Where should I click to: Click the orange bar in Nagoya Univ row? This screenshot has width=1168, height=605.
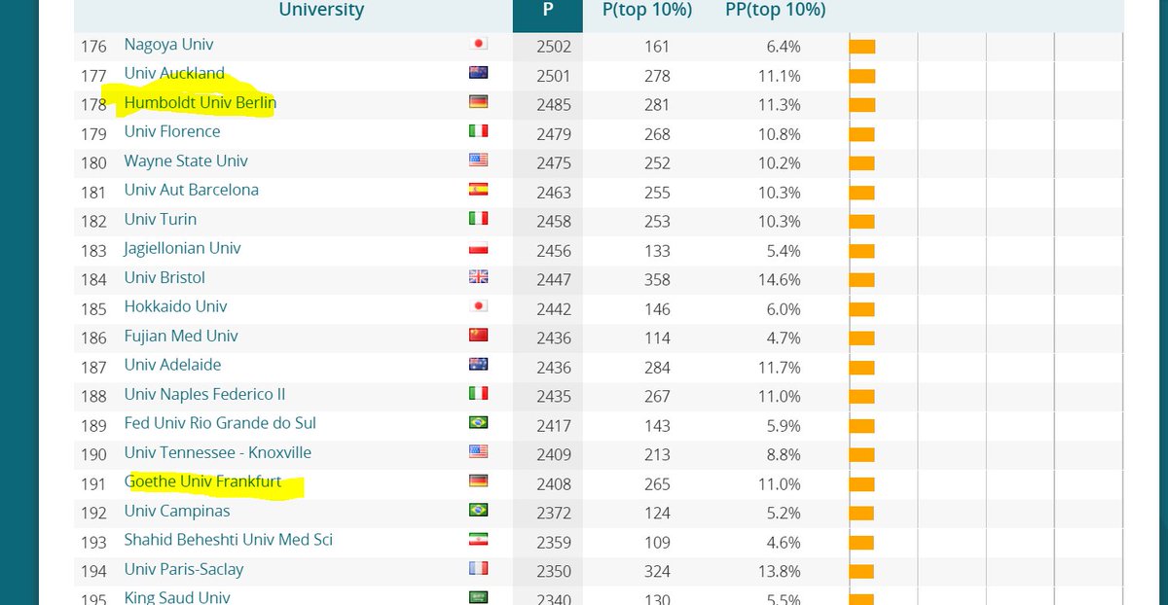pyautogui.click(x=862, y=47)
